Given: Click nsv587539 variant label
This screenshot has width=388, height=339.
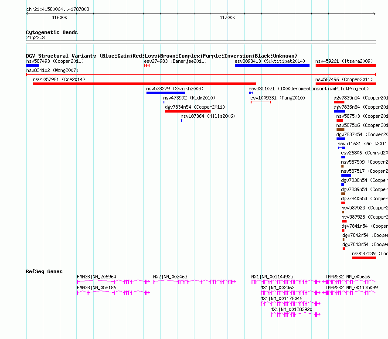Looking at the screenshot, I should pyautogui.click(x=370, y=253).
